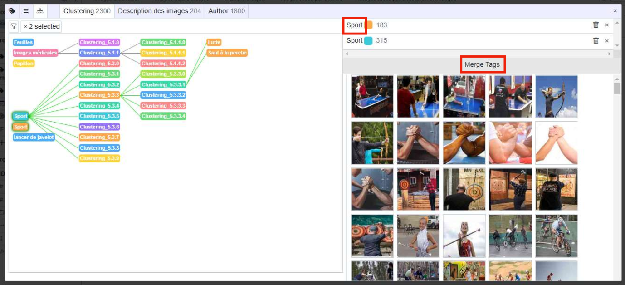Image resolution: width=625 pixels, height=285 pixels.
Task: Select the Clustering_5.3.8 node
Action: (x=99, y=148)
